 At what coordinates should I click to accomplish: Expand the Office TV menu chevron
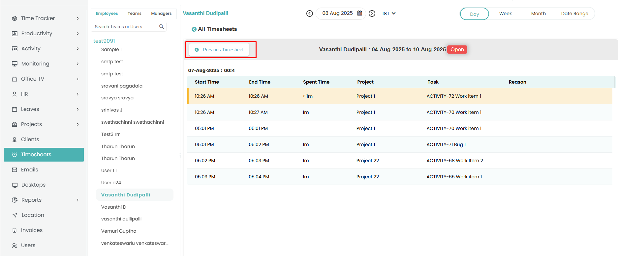[78, 79]
